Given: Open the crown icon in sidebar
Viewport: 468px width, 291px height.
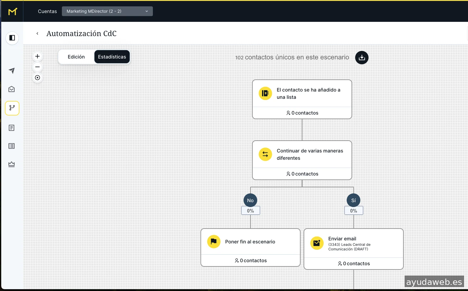Looking at the screenshot, I should (12, 164).
